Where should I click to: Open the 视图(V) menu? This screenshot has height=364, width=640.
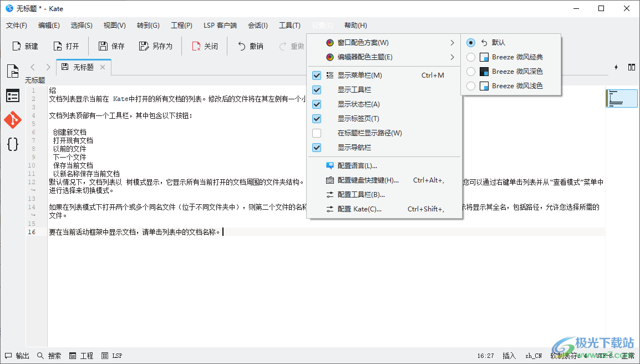(x=115, y=26)
